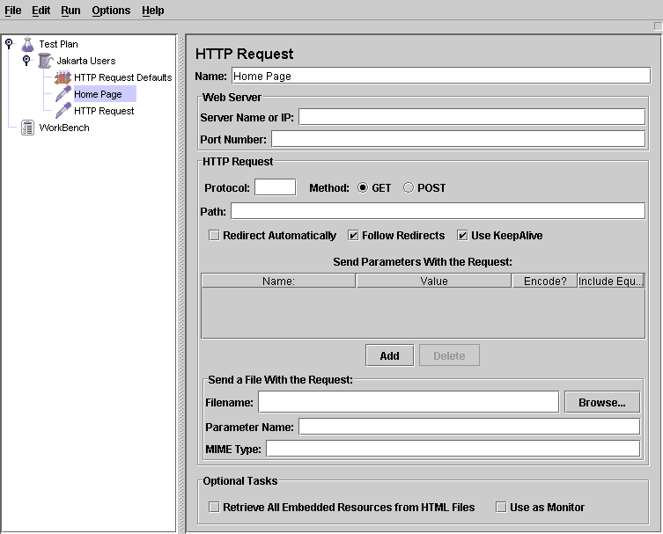Click the Path input field

tap(438, 211)
